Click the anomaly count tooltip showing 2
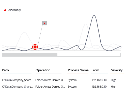Screen dimensions: 127x99 pyautogui.click(x=44, y=23)
